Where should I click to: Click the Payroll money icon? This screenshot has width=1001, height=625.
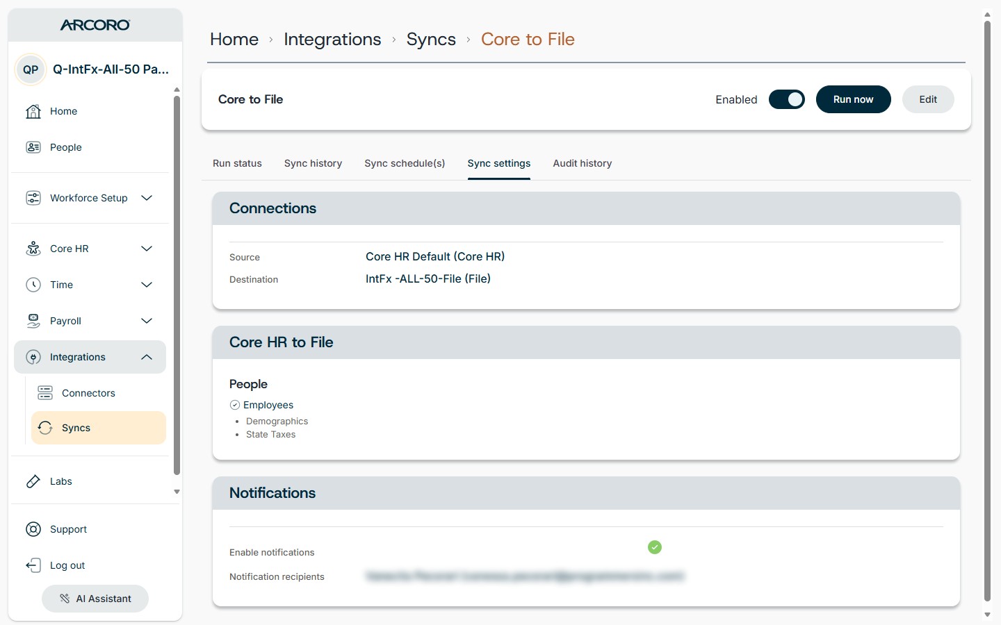click(x=33, y=321)
